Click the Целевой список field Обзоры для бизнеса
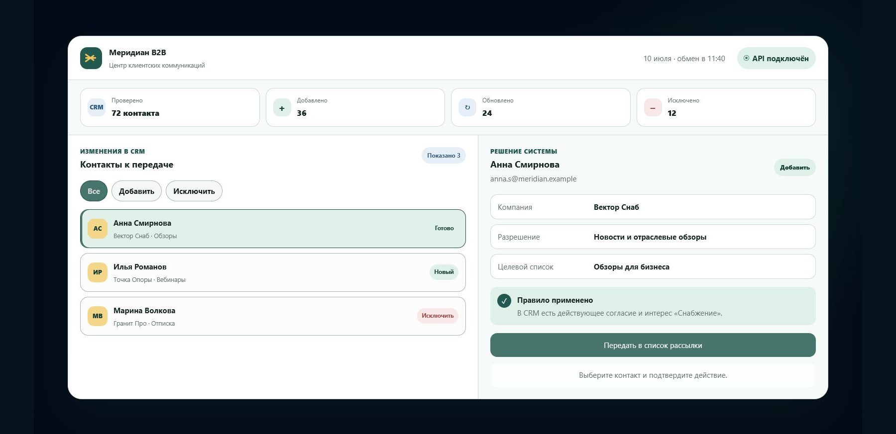This screenshot has height=434, width=896. pos(653,266)
